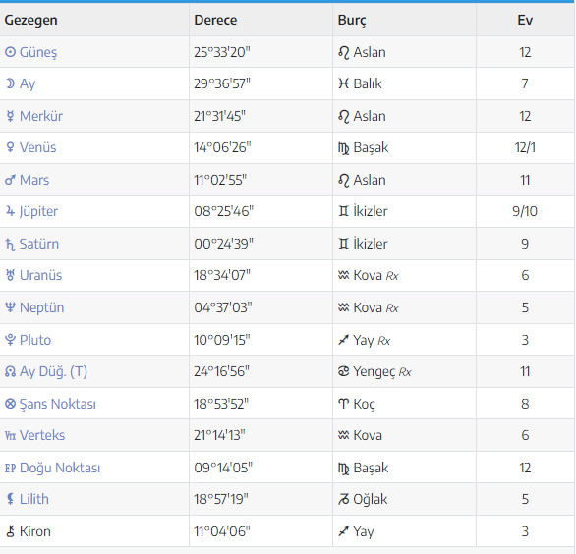Viewport: 576px width, 554px height.
Task: Click the Derece column header
Action: 215,20
